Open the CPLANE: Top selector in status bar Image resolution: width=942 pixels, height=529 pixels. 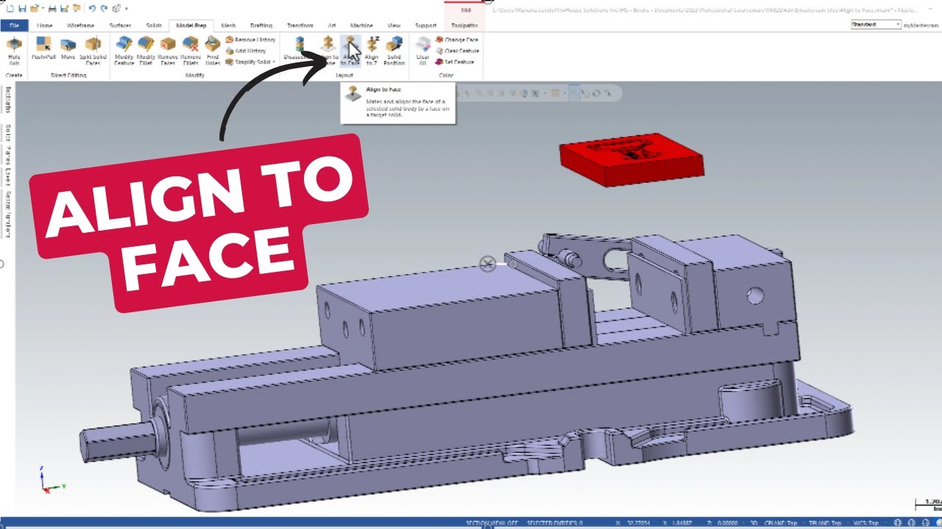click(780, 524)
